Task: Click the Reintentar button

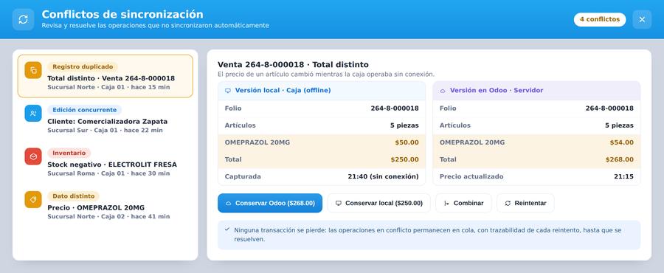Action: tap(525, 203)
